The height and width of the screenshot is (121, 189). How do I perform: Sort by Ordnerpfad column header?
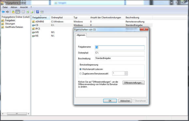[61, 18]
